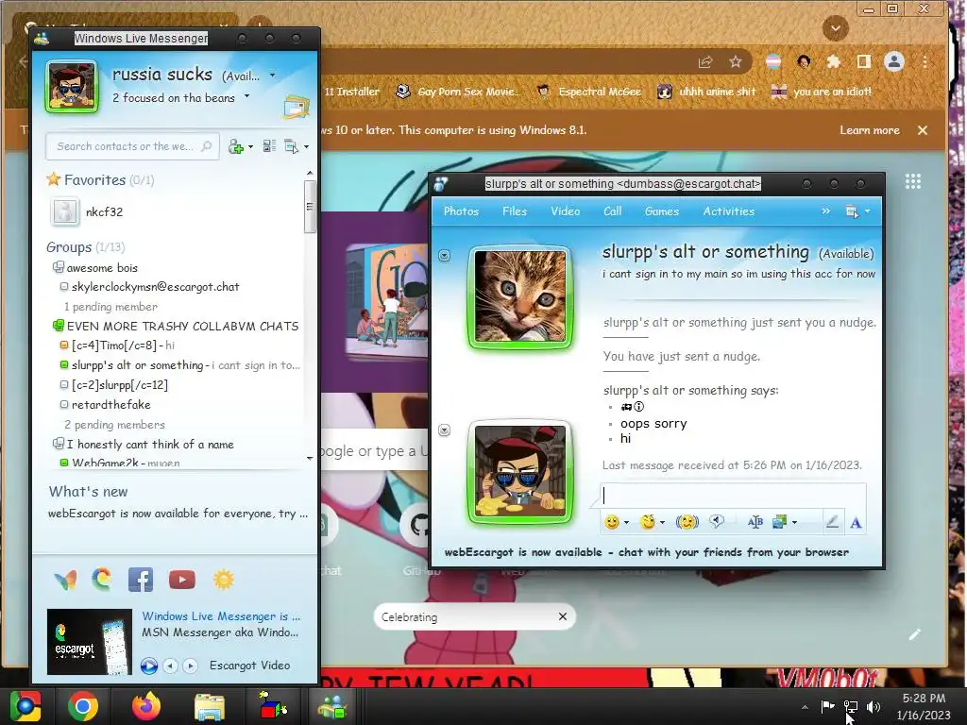Expand the show menu dropdown arrow in Messenger
This screenshot has width=967, height=725.
click(306, 147)
